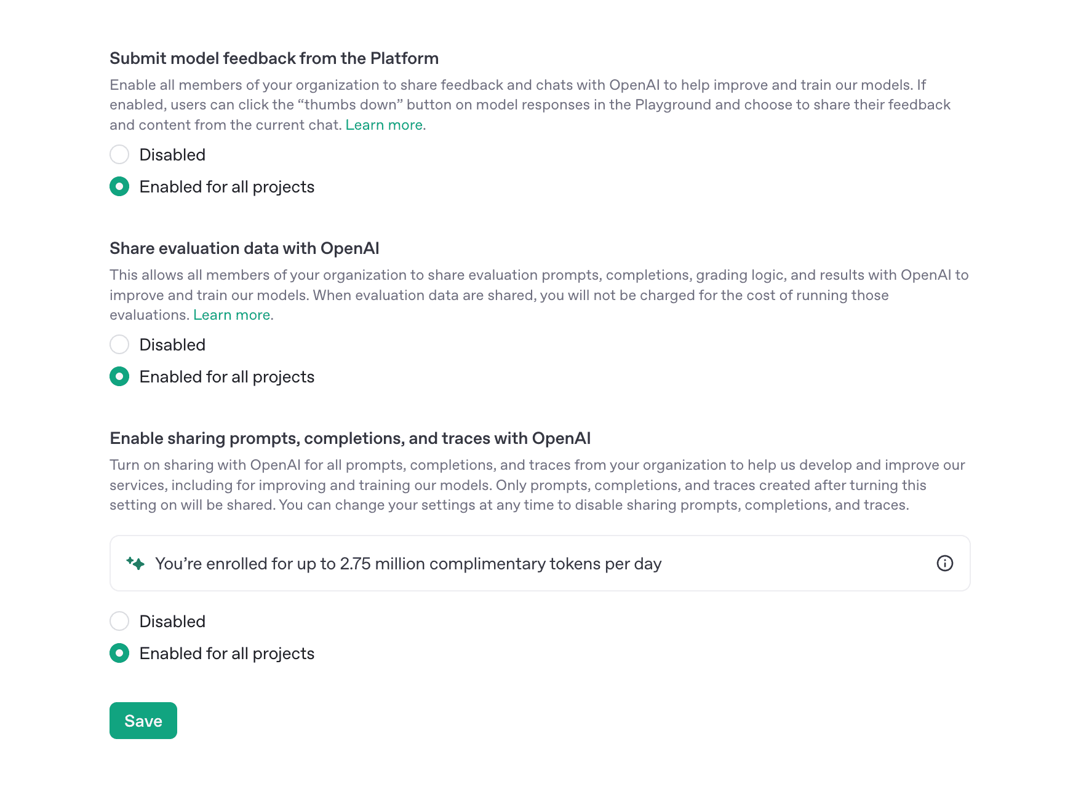Open Learn more link about model feedback
Viewport: 1073px width, 803px height.
[x=384, y=125]
